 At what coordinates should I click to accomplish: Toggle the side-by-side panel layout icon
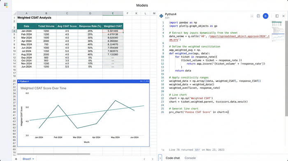(x=277, y=16)
